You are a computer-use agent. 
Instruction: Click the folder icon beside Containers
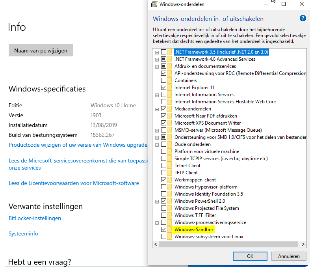pyautogui.click(x=170, y=80)
